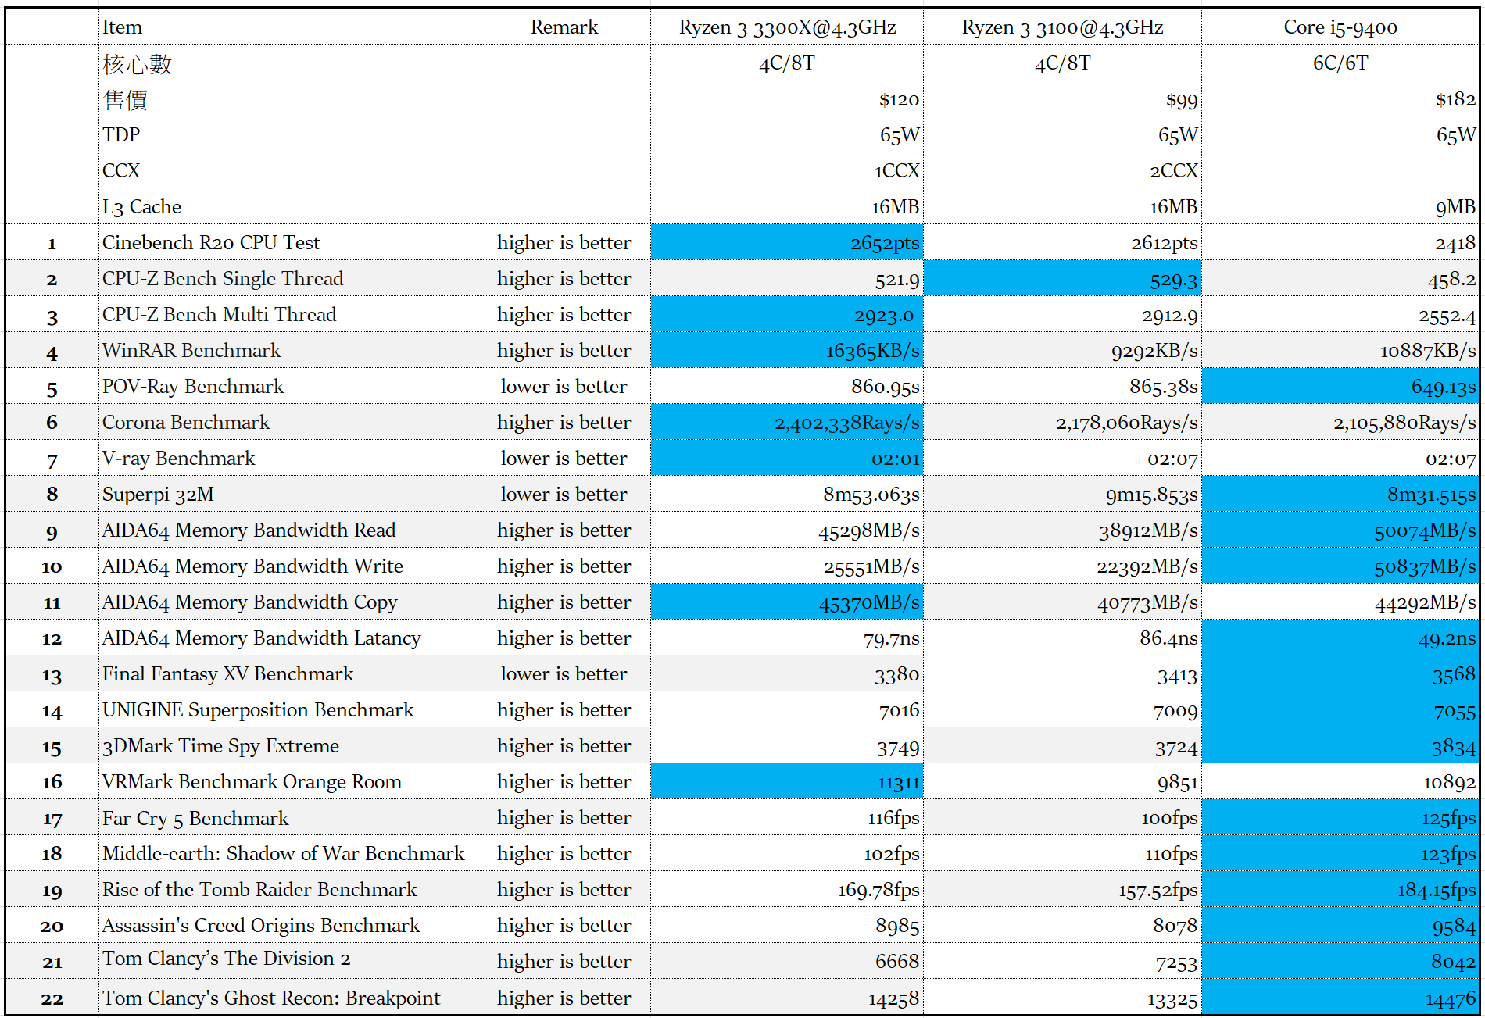Viewport: 1485px width, 1018px height.
Task: Select the '9MB' cache cell
Action: [x=1340, y=206]
